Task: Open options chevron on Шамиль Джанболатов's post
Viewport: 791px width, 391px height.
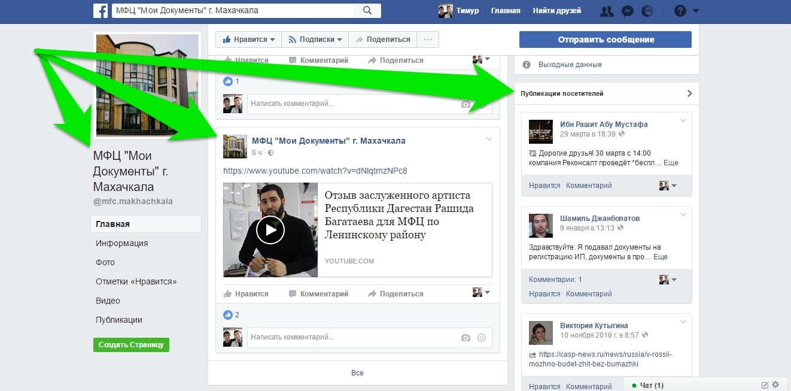Action: (683, 216)
